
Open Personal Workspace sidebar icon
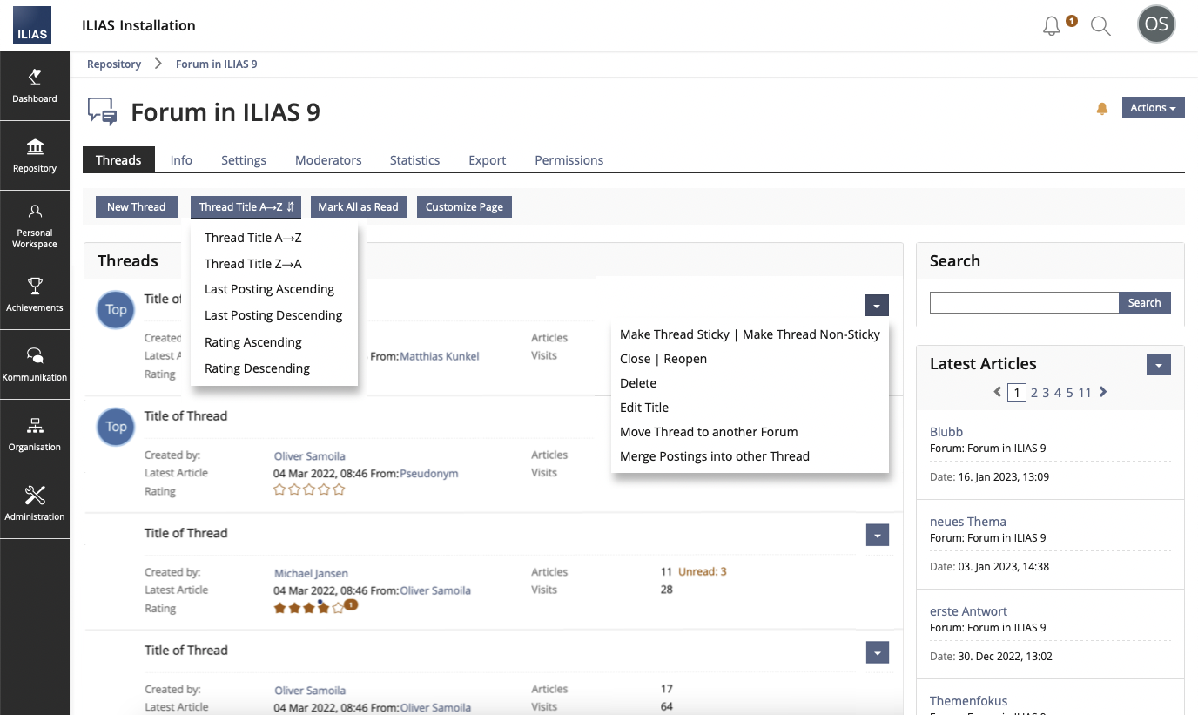pos(35,225)
